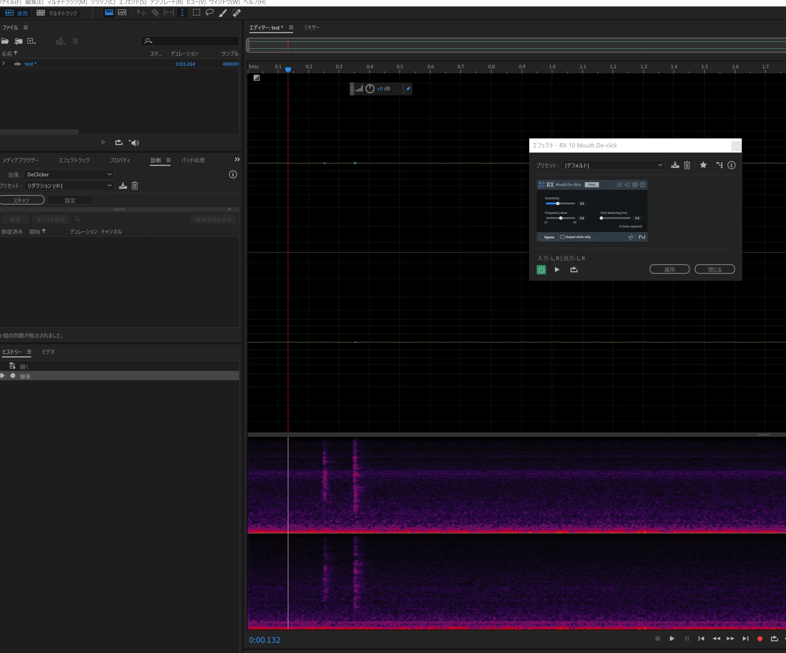
Task: Switch to the ミキサー tab
Action: click(311, 27)
